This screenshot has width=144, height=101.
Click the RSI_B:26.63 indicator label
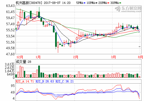pos(45,81)
